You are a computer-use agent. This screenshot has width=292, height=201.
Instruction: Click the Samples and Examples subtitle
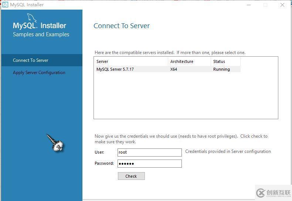(x=41, y=34)
